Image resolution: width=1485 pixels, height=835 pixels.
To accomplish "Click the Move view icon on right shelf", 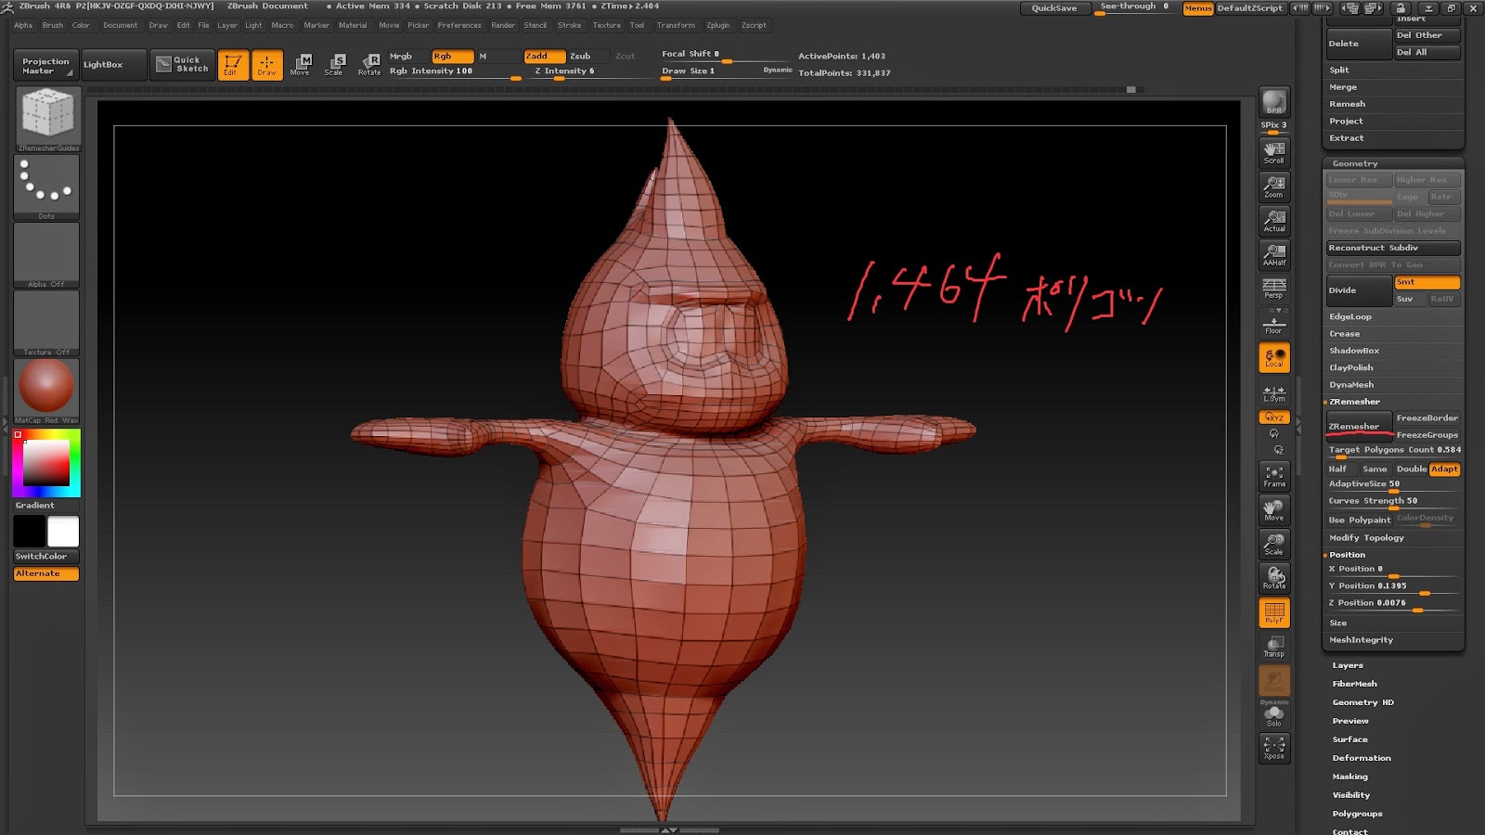I will click(x=1274, y=510).
